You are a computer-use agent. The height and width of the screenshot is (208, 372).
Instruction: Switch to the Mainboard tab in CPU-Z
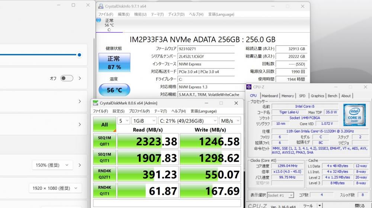tap(270, 96)
